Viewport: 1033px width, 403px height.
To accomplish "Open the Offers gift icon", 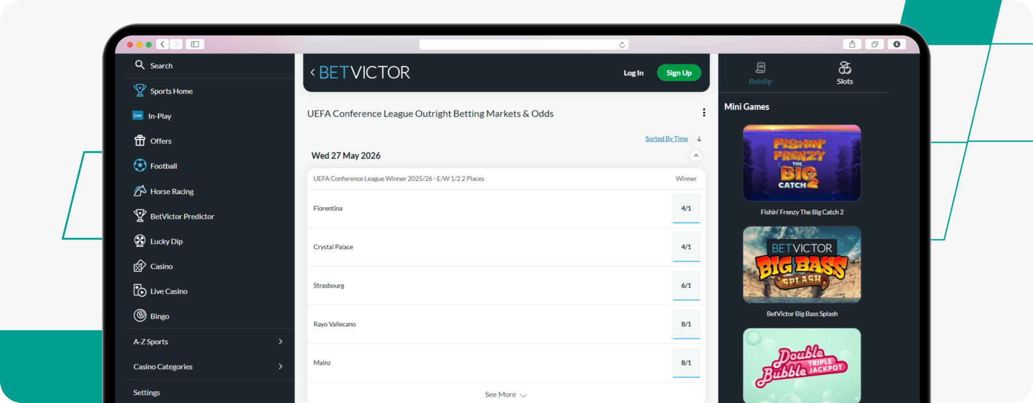I will click(x=139, y=141).
